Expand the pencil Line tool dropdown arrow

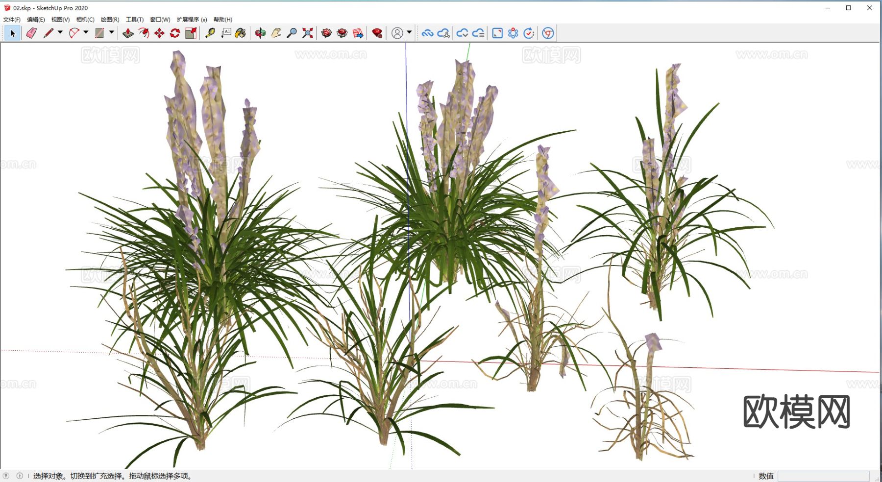[x=60, y=32]
